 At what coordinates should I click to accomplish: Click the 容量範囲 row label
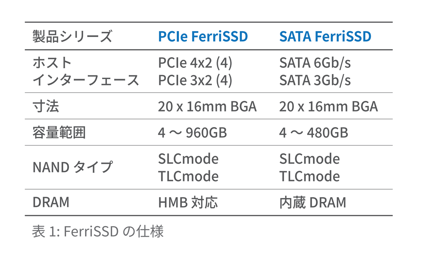(59, 133)
